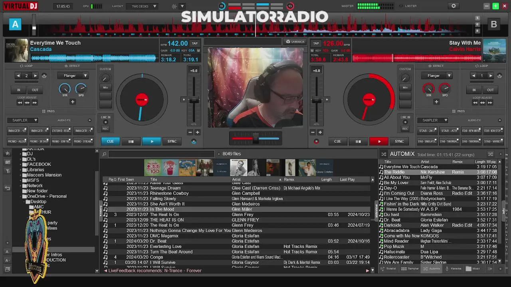Image resolution: width=511 pixels, height=287 pixels.
Task: Open the right deck Flanger effect dropdown
Action: [x=436, y=75]
